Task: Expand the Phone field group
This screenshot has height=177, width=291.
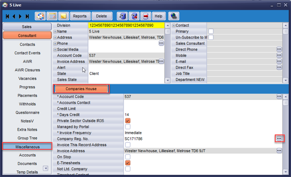Action: (x=55, y=43)
